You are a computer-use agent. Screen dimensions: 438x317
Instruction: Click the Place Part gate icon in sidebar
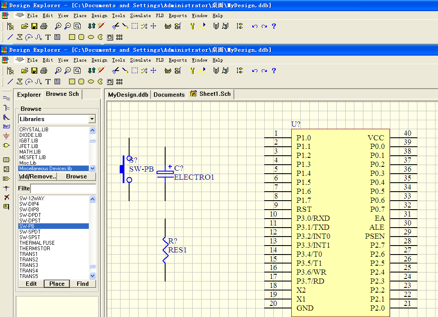point(6,145)
